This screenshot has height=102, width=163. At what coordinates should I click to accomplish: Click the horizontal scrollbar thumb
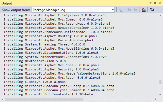pos(44,99)
